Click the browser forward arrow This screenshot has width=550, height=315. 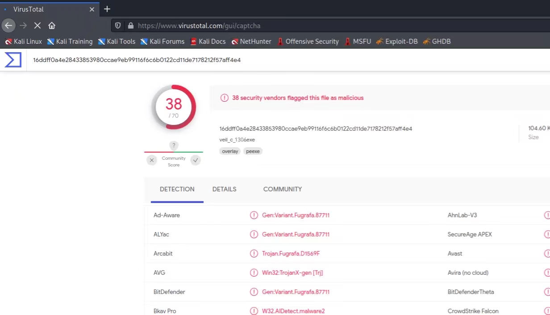pyautogui.click(x=23, y=25)
